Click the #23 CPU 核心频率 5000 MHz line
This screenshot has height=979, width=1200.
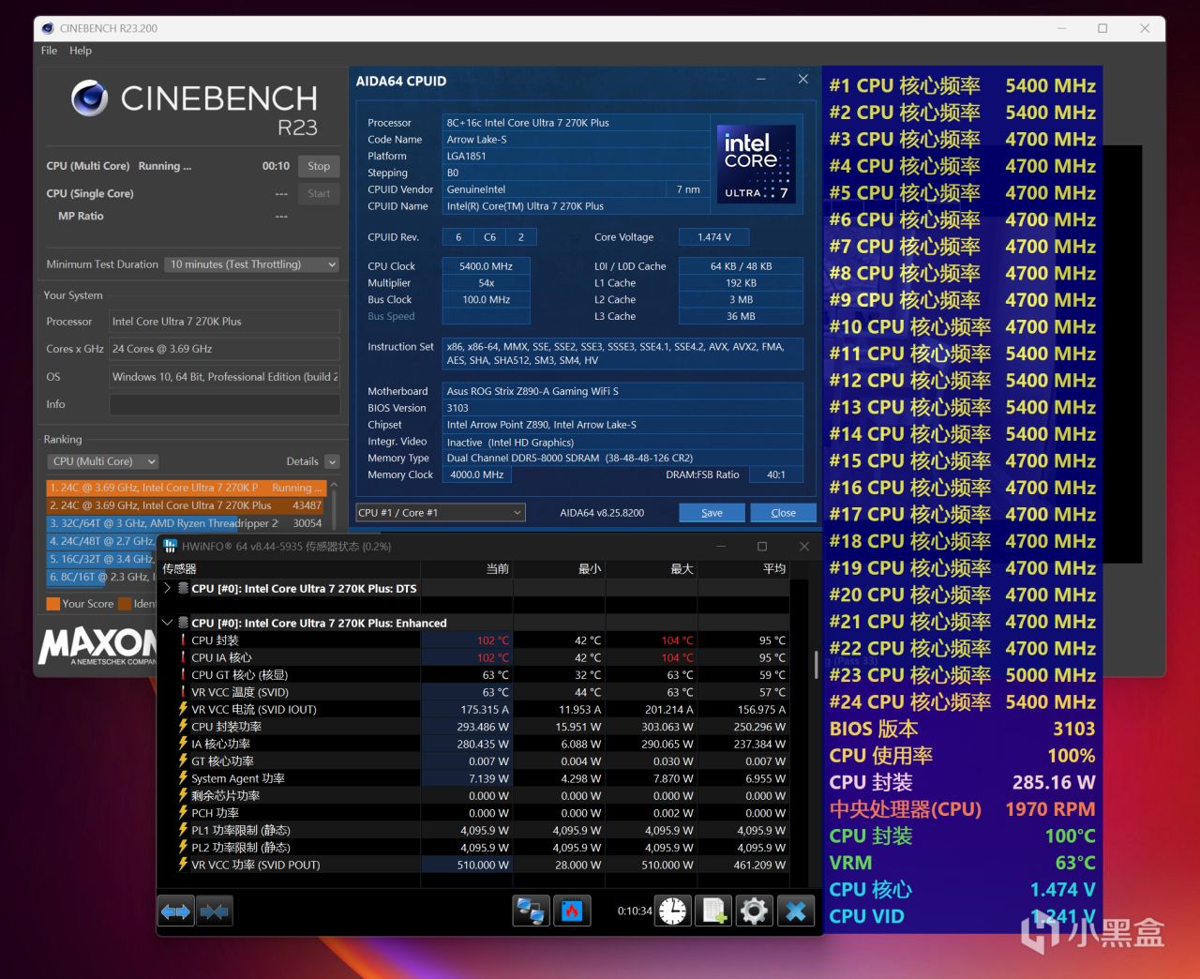(x=963, y=675)
